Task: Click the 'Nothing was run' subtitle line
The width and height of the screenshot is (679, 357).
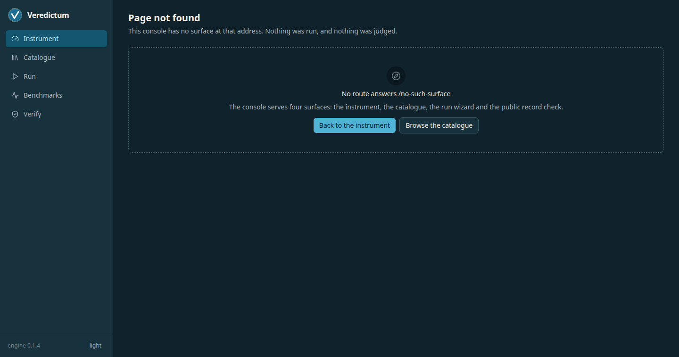Action: (263, 32)
